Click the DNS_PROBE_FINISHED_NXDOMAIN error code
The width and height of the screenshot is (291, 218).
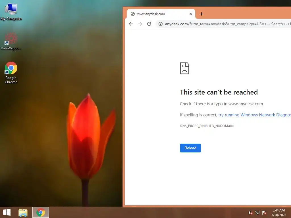(207, 126)
